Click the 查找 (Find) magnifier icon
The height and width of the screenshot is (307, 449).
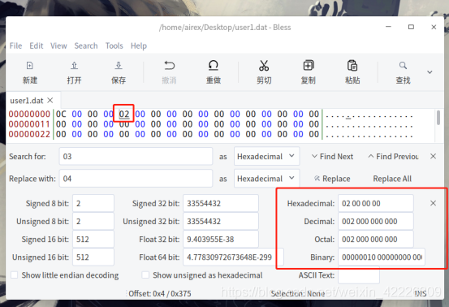point(403,66)
